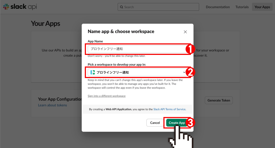The height and width of the screenshot is (148, 275).
Task: Click the App Name text field
Action: click(x=137, y=49)
